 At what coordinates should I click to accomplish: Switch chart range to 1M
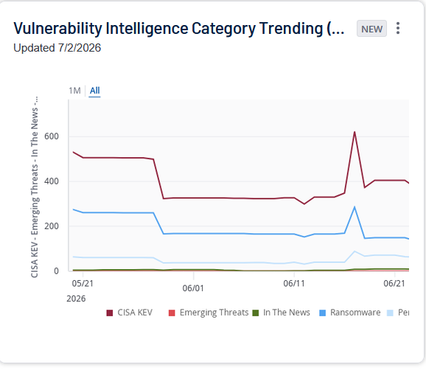[x=74, y=91]
